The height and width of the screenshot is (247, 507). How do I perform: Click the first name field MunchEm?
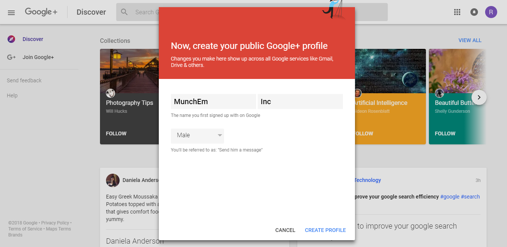coord(214,102)
